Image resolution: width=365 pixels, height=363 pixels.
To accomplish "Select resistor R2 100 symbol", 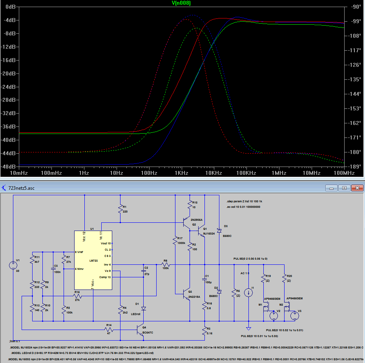I will [190, 247].
